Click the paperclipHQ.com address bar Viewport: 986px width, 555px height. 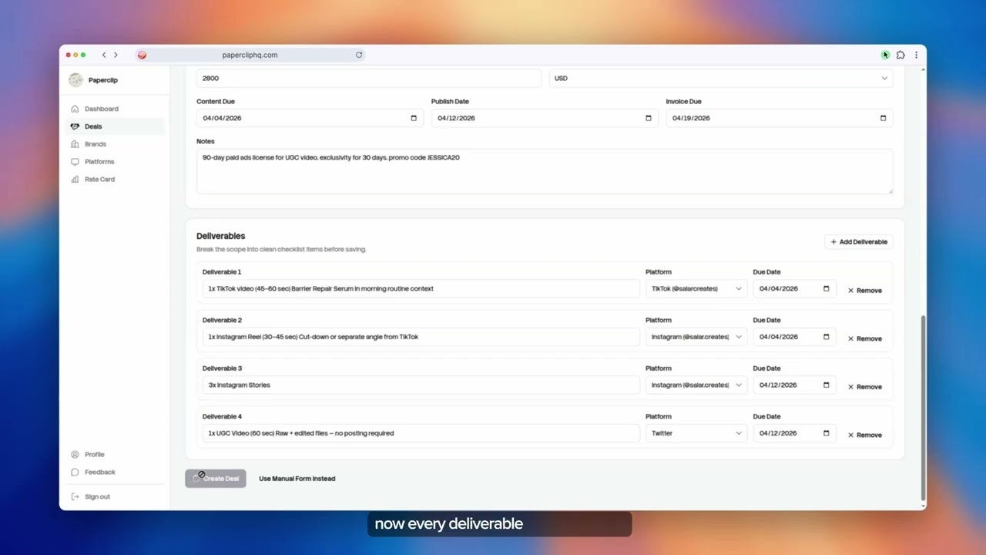(250, 55)
